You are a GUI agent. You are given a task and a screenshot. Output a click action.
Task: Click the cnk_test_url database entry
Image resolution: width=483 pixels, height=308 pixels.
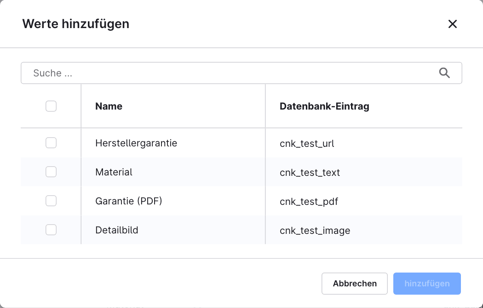coord(307,143)
